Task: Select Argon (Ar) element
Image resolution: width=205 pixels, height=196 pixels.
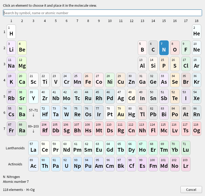Action: tap(197, 64)
